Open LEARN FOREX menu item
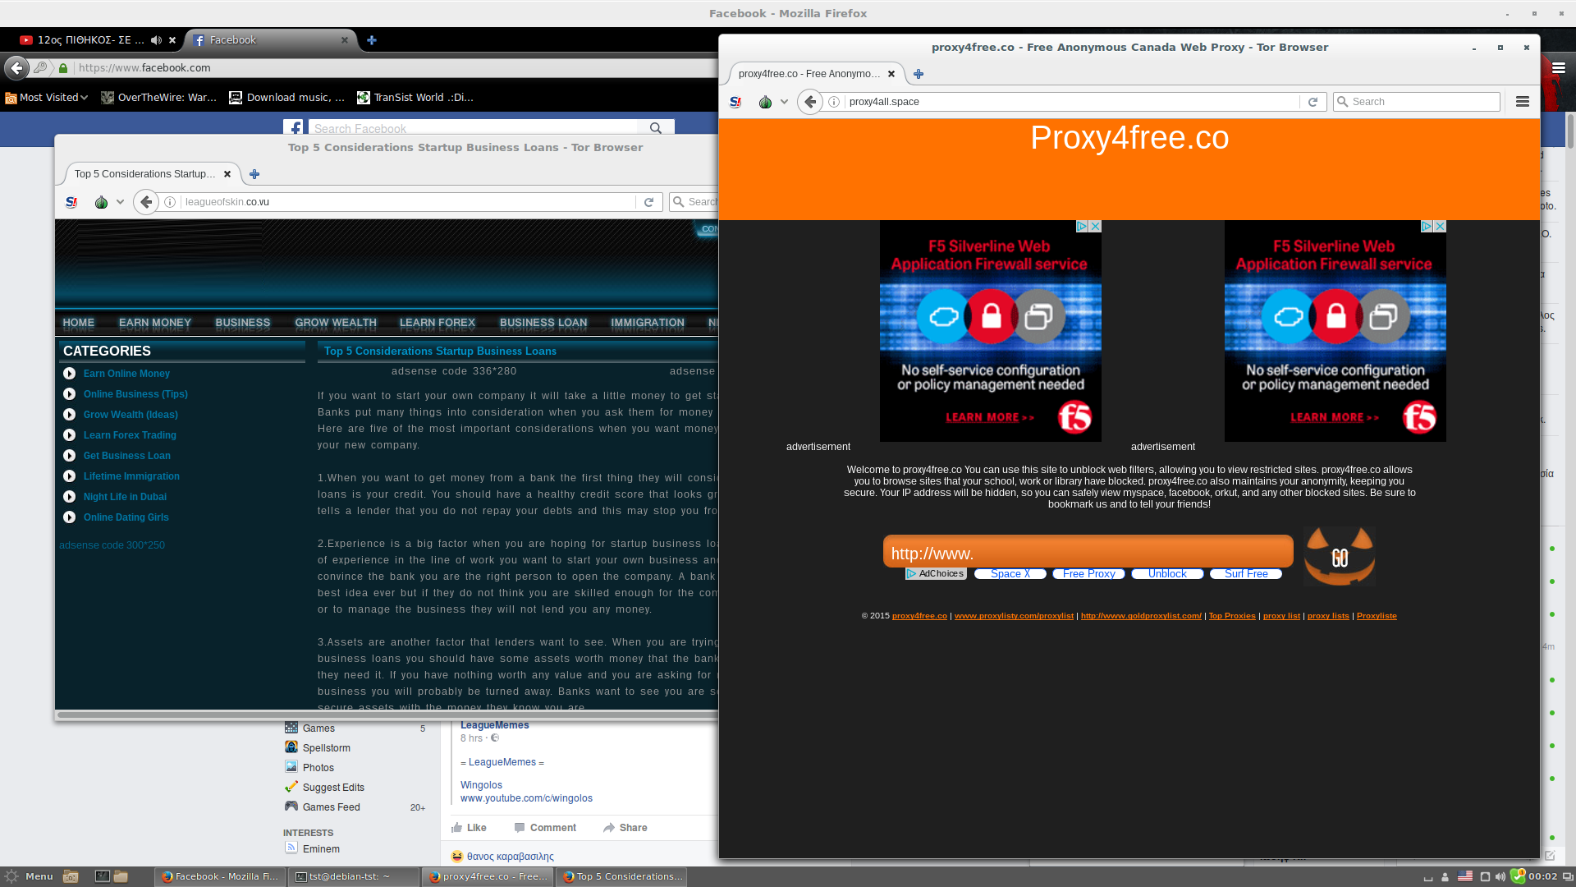This screenshot has width=1576, height=887. click(x=438, y=323)
